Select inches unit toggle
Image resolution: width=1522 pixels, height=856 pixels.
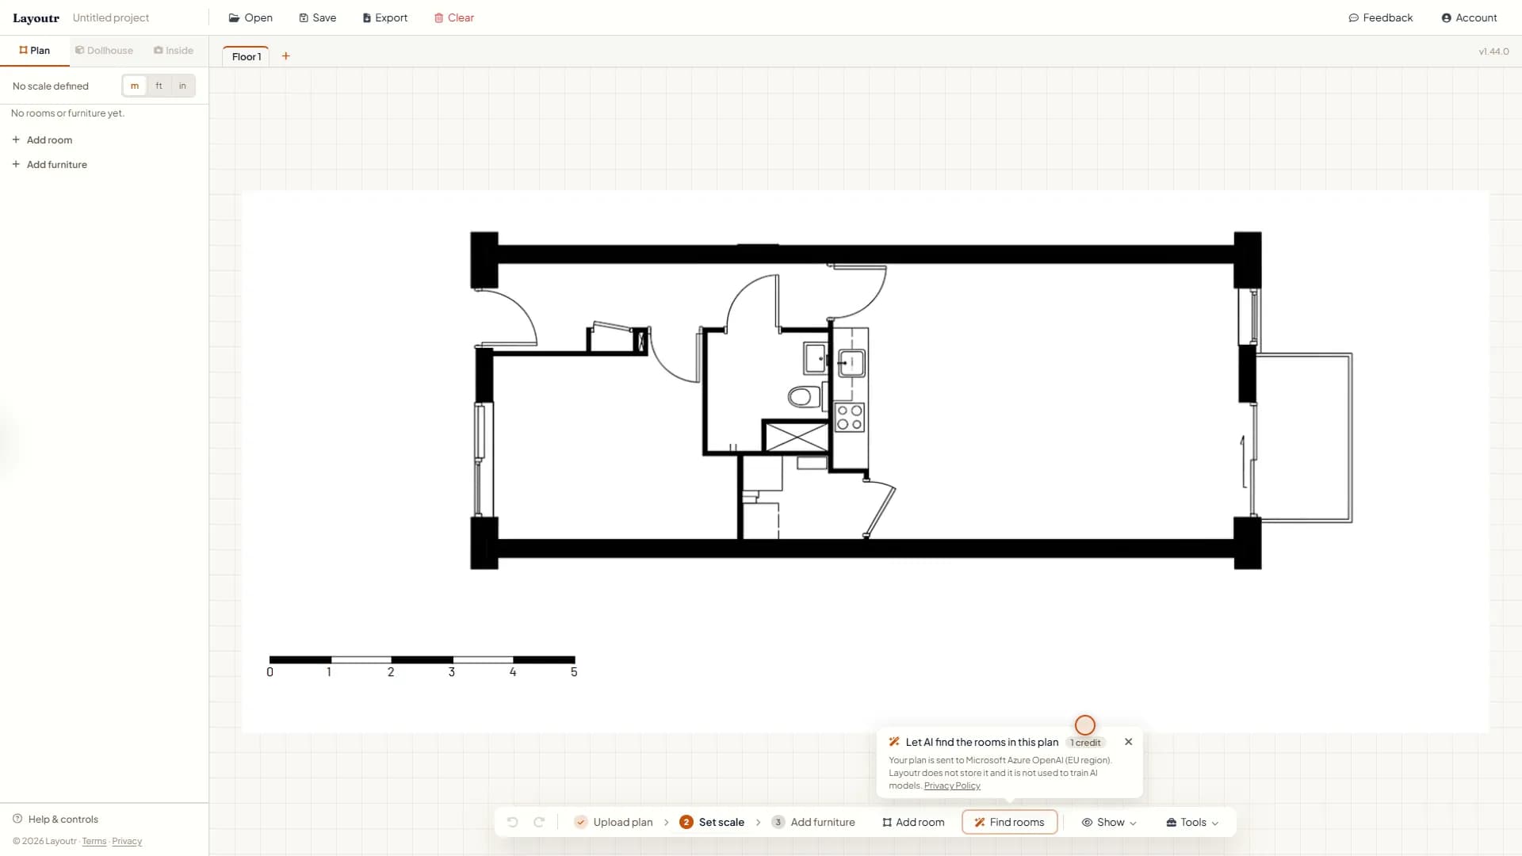point(182,86)
